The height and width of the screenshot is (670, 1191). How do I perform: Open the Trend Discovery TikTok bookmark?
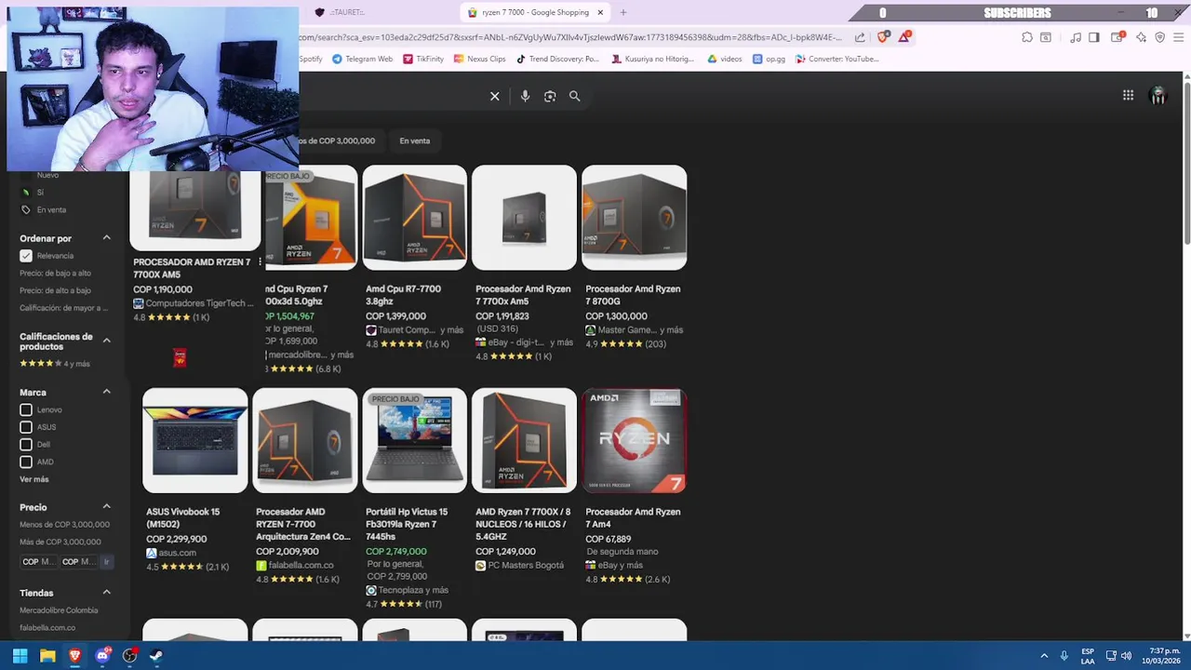coord(558,59)
